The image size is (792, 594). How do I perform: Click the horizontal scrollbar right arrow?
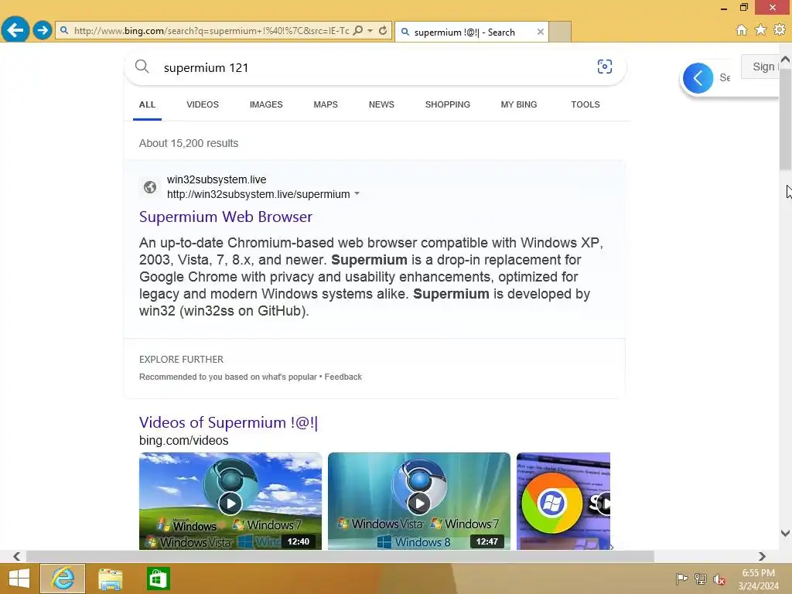click(762, 556)
